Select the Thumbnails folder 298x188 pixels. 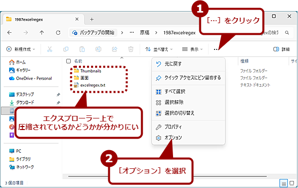coord(88,71)
